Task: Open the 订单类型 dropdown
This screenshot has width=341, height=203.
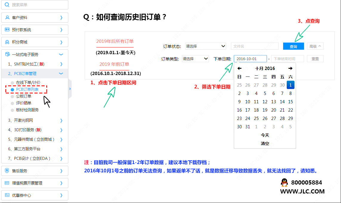Action: tap(195, 59)
